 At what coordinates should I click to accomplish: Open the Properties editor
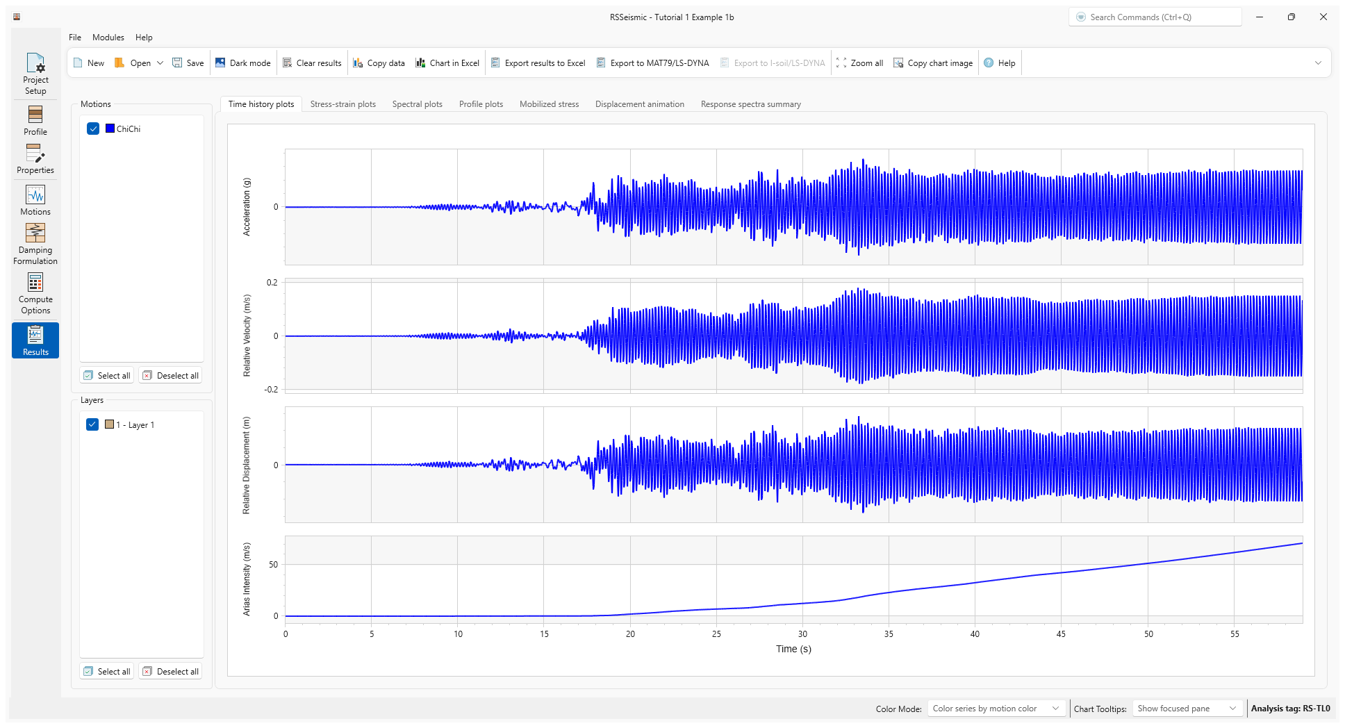coord(35,159)
